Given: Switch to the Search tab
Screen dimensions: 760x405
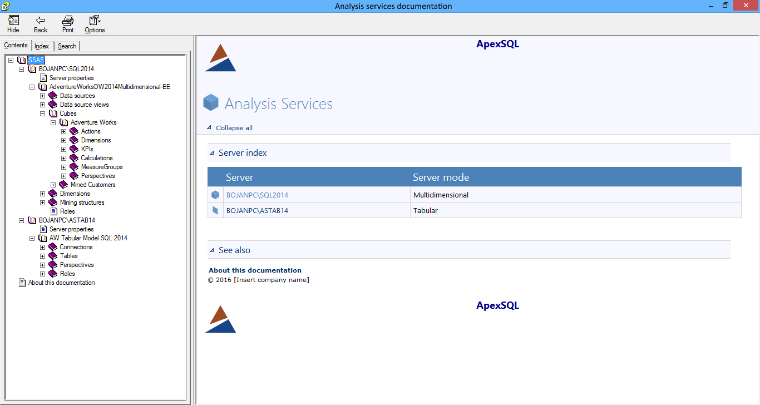Looking at the screenshot, I should [x=67, y=46].
